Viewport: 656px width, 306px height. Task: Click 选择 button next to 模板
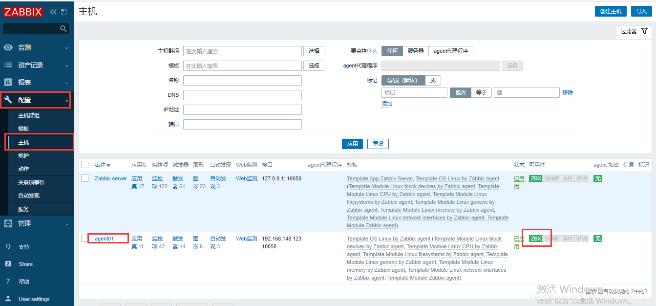point(314,66)
